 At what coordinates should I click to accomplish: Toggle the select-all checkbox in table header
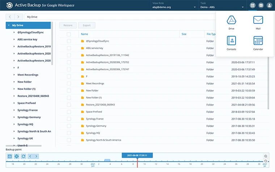point(69,34)
